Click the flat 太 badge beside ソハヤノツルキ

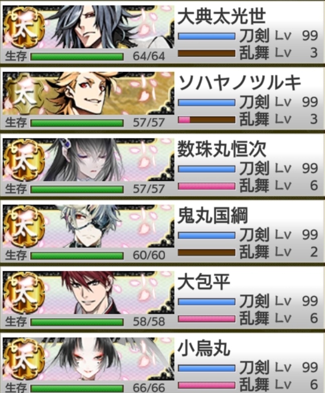tap(24, 93)
